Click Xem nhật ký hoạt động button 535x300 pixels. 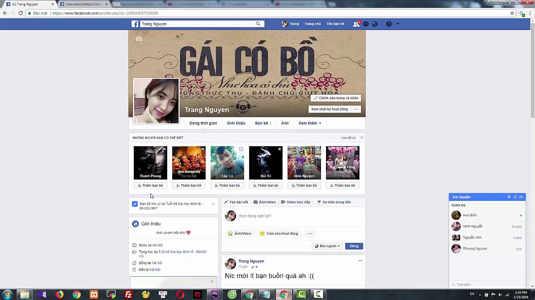[x=329, y=109]
